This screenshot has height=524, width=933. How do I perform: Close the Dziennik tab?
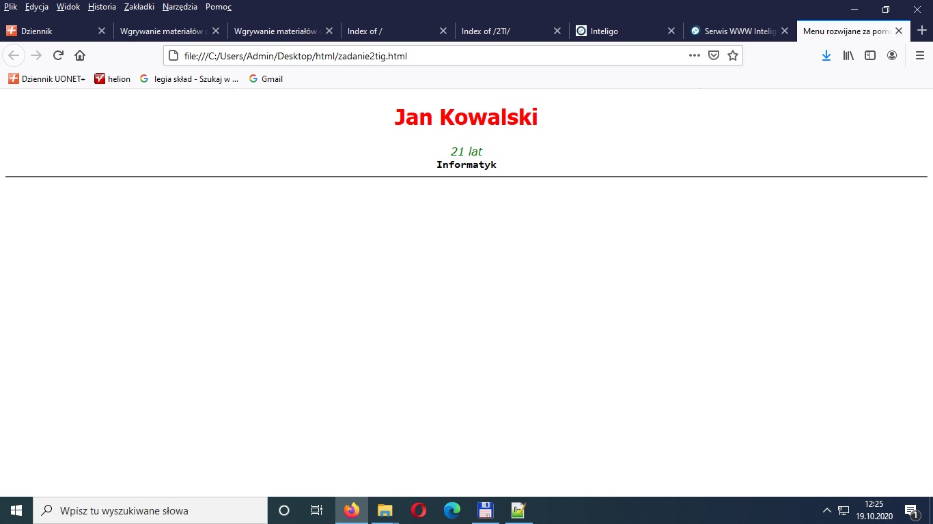click(x=102, y=31)
